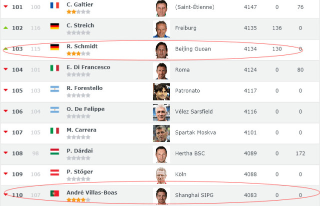Click the green up arrow at rank 102
Viewport: 320px width, 206px height.
tap(5, 28)
